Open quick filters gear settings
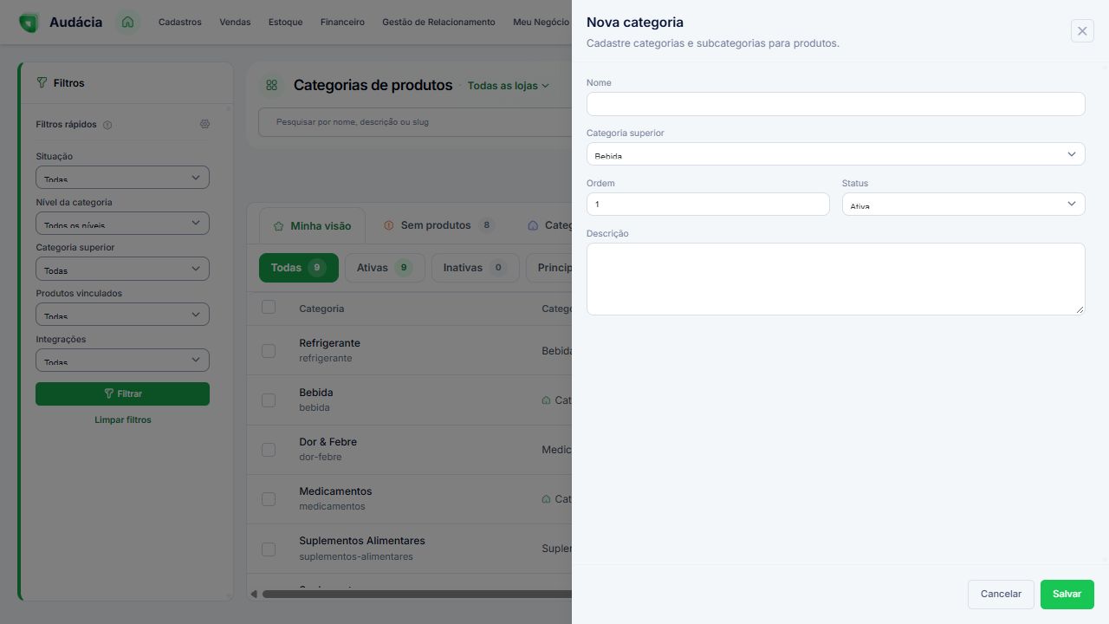The width and height of the screenshot is (1109, 624). coord(204,124)
